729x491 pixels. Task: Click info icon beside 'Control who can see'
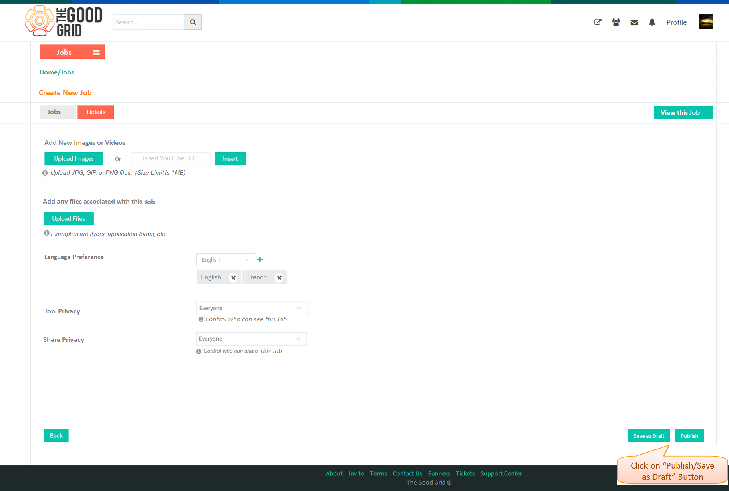(x=201, y=319)
